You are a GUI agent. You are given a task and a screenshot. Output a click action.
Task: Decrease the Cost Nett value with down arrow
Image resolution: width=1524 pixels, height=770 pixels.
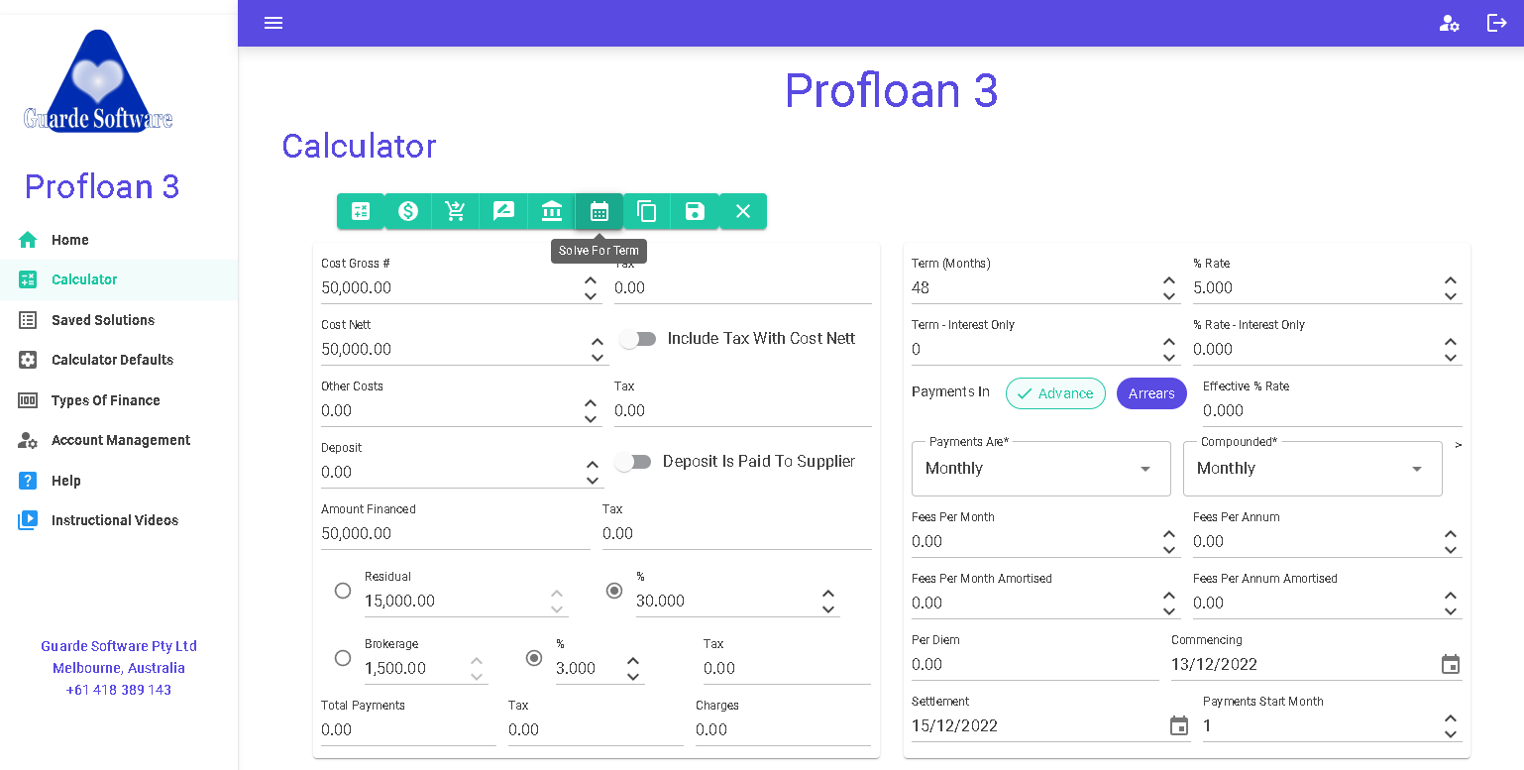point(598,358)
